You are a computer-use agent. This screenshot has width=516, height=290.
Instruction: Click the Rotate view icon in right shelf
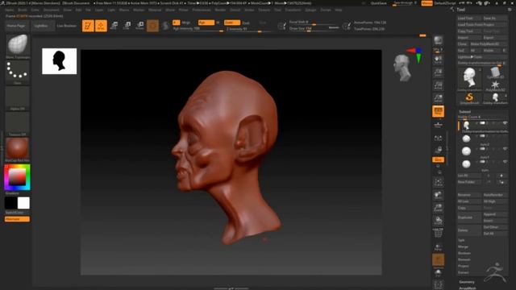[438, 220]
